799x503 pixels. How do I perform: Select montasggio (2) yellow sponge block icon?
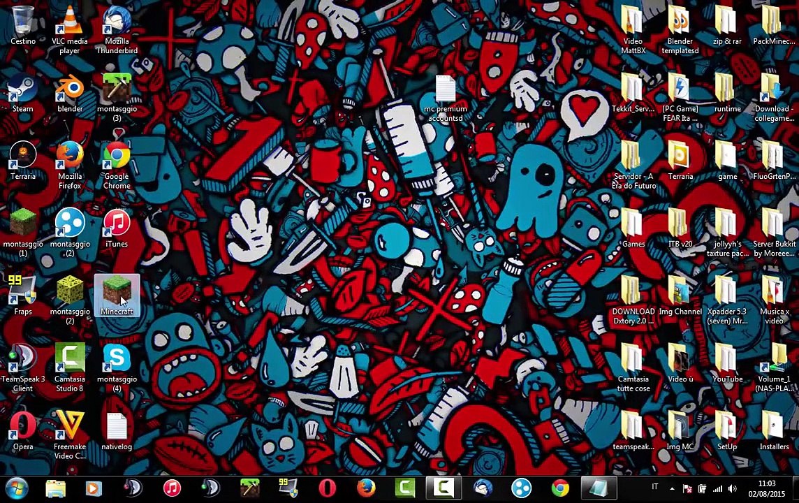tap(70, 300)
